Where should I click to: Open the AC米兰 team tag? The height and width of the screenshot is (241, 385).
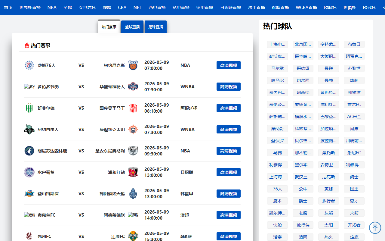click(x=354, y=117)
